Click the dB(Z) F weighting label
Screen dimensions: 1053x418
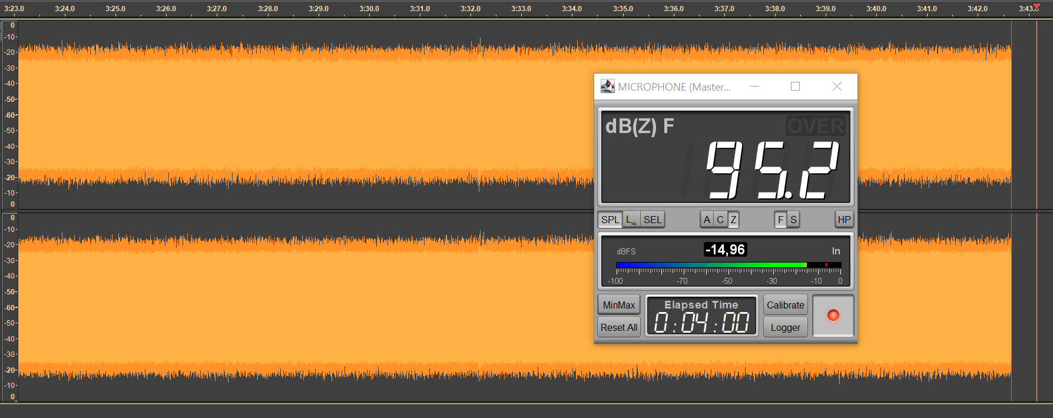tap(640, 126)
